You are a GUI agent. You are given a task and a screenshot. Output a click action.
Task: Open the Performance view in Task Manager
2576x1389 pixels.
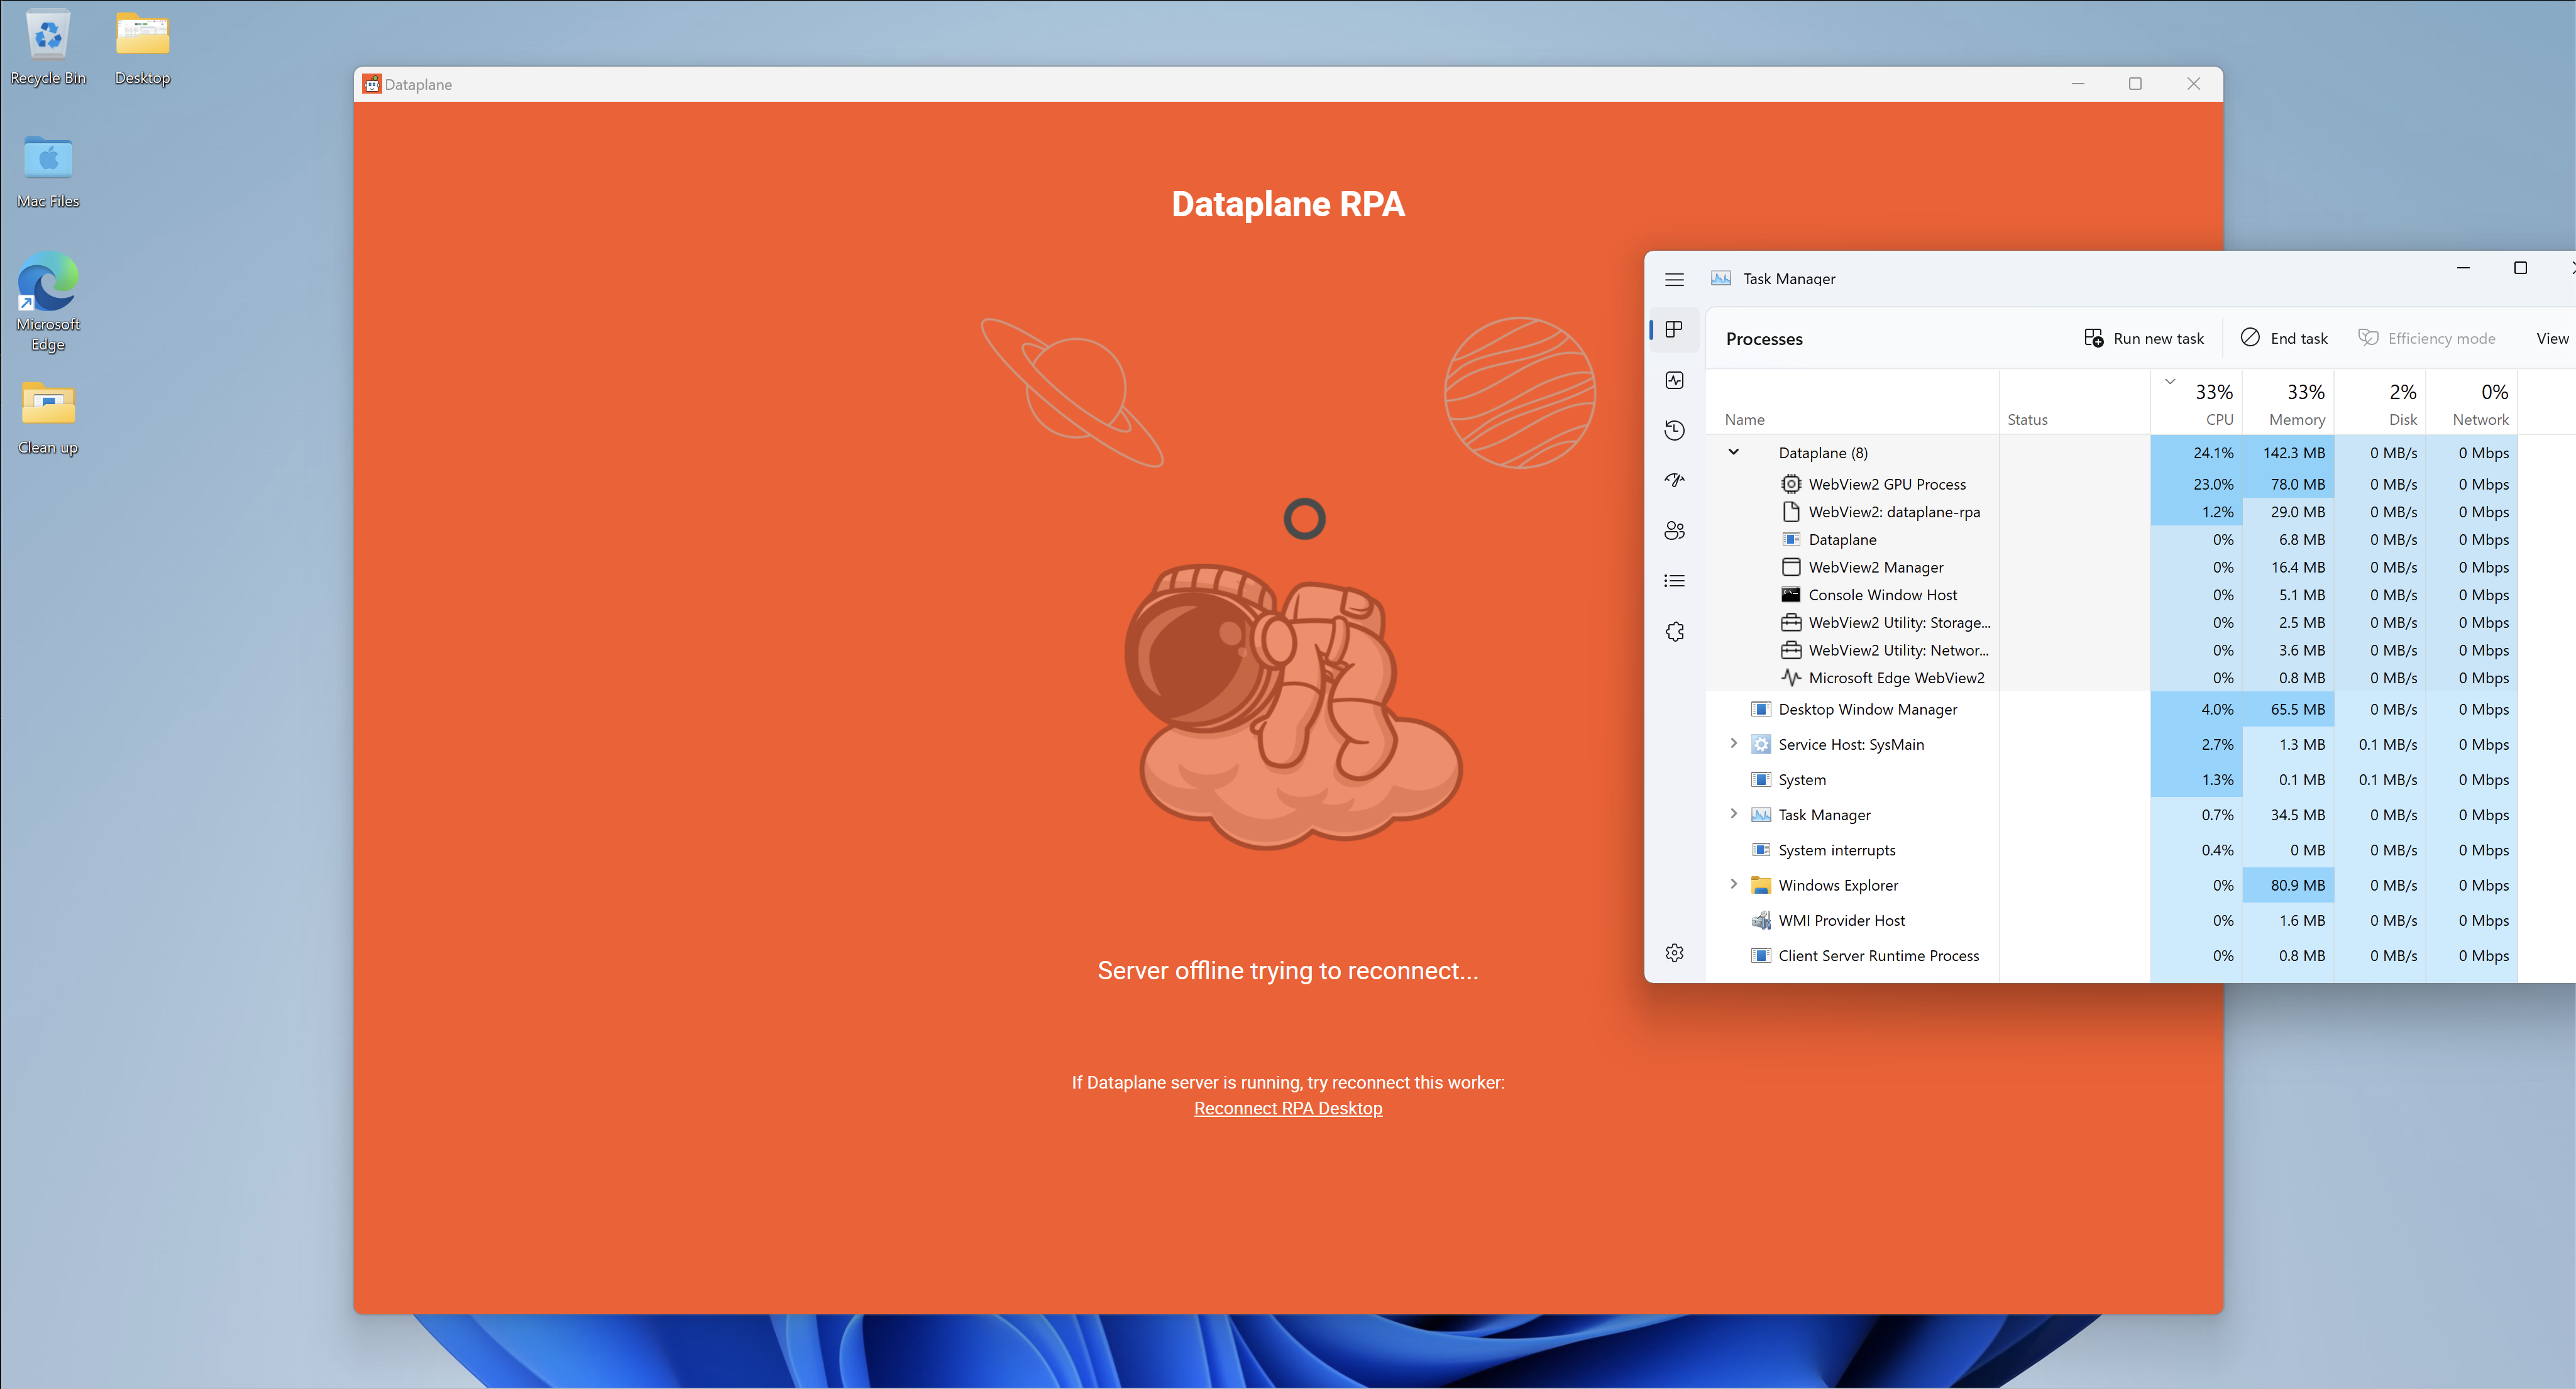1675,380
